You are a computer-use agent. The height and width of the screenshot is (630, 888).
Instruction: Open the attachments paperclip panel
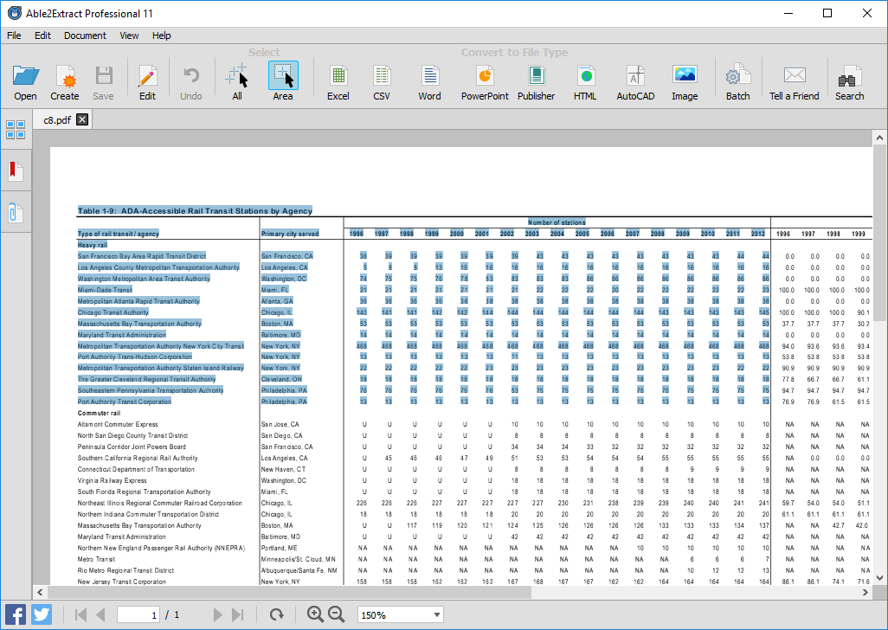pyautogui.click(x=16, y=212)
